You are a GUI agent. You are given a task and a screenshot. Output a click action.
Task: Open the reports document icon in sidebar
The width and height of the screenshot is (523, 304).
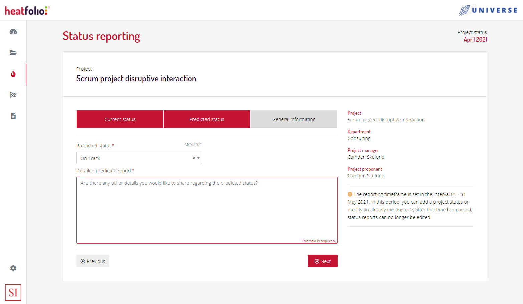pyautogui.click(x=13, y=116)
